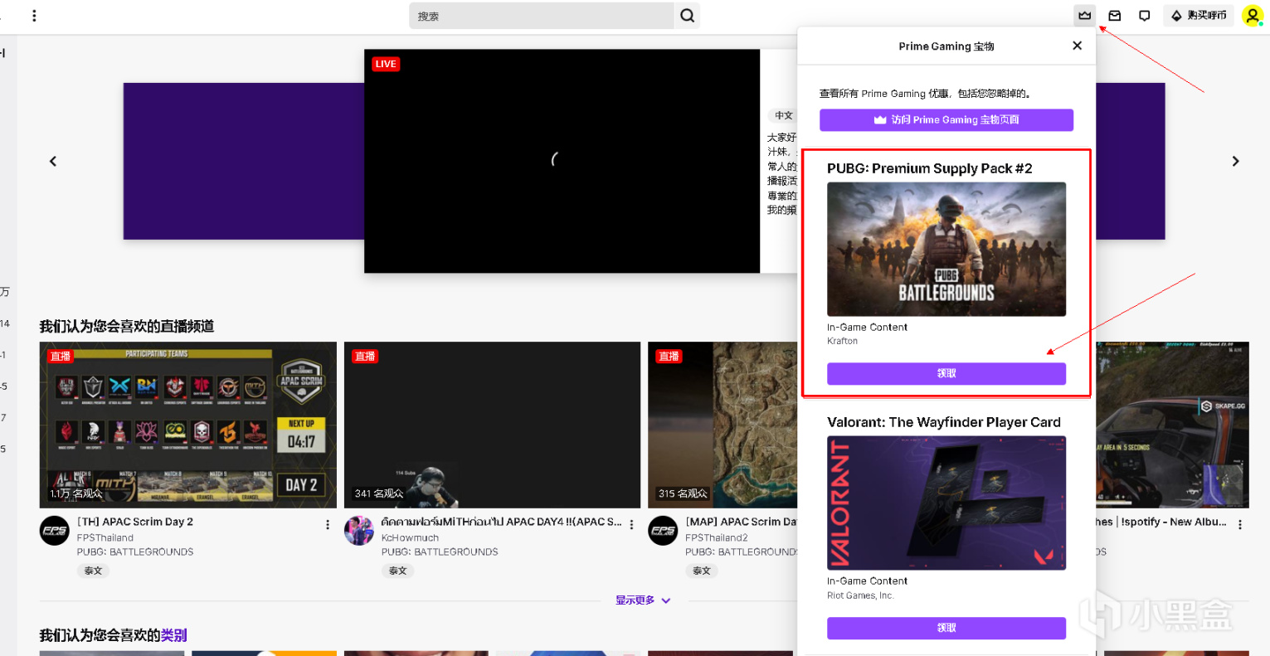The image size is (1270, 656).
Task: Open options for APAC Scrim Day 2 stream
Action: click(328, 525)
